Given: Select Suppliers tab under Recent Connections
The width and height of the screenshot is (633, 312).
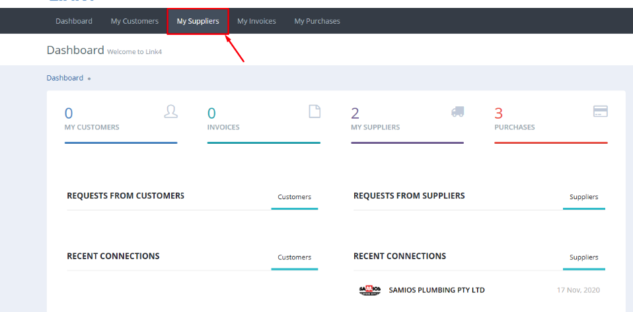Looking at the screenshot, I should click(x=583, y=257).
